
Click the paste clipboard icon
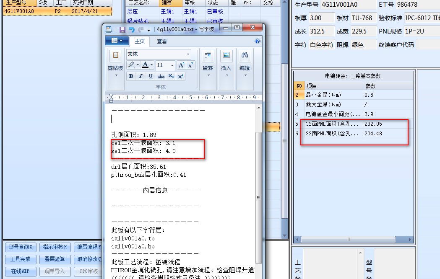point(116,55)
